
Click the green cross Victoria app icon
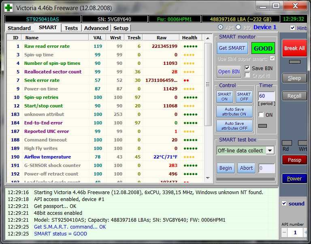(9, 8)
